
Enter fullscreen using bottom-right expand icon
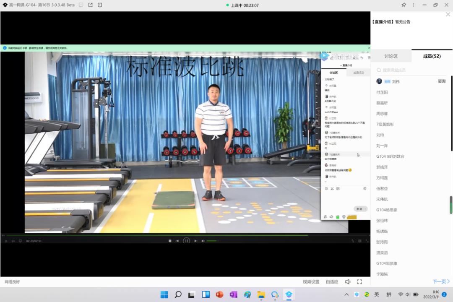(x=359, y=282)
